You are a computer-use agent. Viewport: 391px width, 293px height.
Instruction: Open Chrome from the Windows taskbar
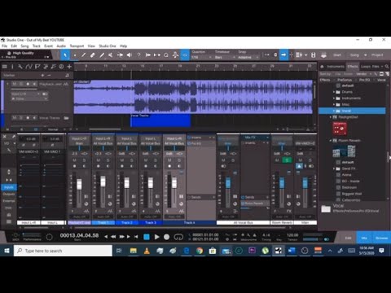pos(200,251)
